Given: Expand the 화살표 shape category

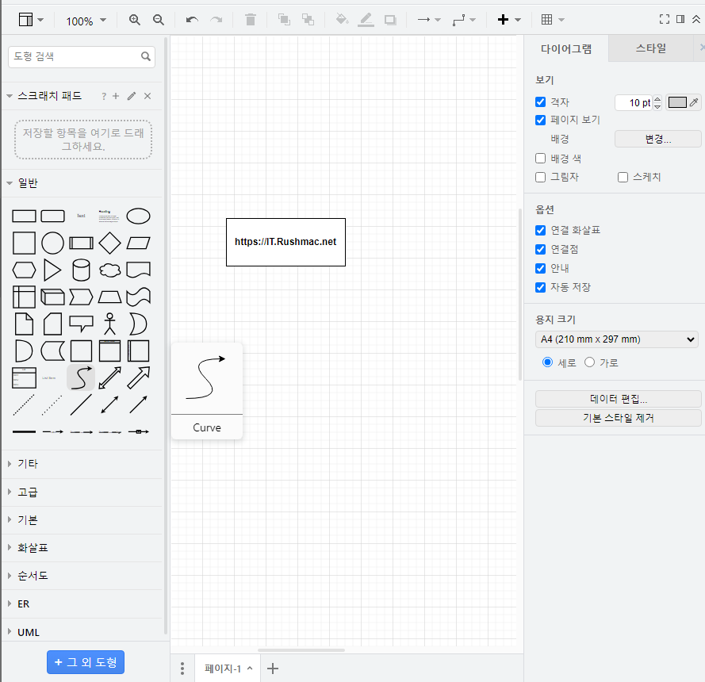Looking at the screenshot, I should pyautogui.click(x=82, y=548).
